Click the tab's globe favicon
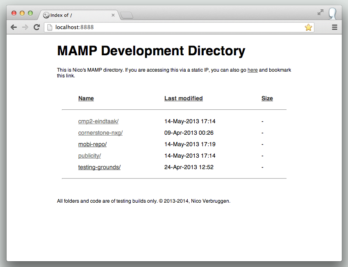The width and height of the screenshot is (348, 267). 46,15
